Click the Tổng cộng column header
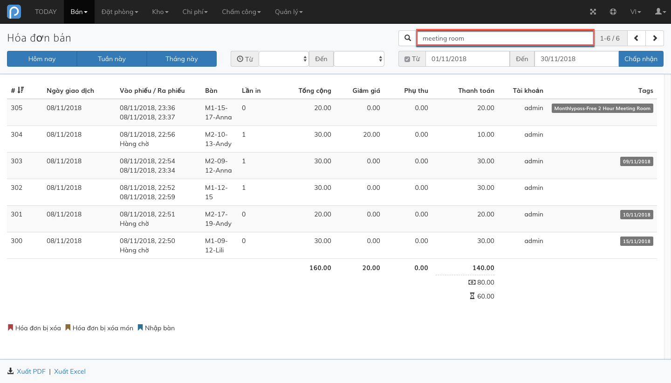Screen dimensions: 671x383 pos(315,91)
